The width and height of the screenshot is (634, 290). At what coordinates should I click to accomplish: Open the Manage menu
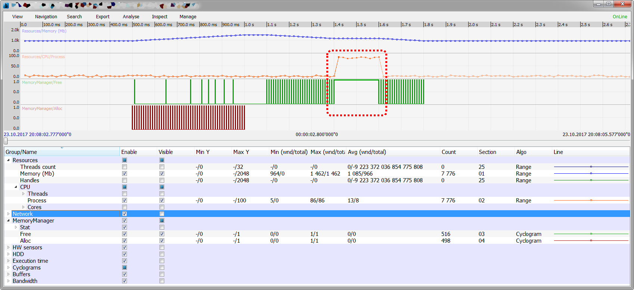188,17
